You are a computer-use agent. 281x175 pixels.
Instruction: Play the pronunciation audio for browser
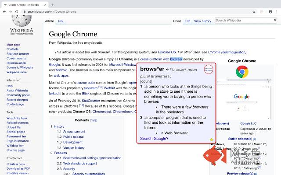tap(167, 70)
